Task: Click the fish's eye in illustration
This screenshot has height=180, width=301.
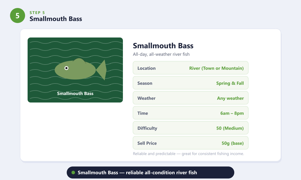Action: pos(66,68)
